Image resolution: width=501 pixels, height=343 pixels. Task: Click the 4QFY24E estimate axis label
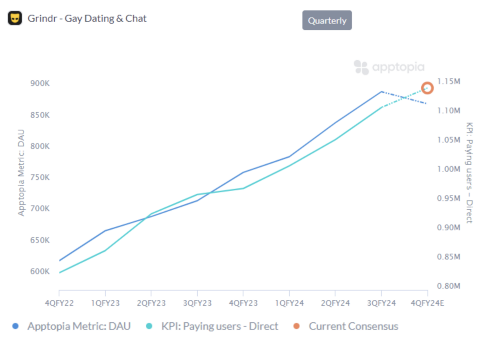(427, 303)
